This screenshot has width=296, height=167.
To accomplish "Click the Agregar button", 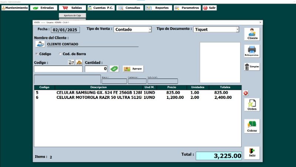I will [x=133, y=69].
